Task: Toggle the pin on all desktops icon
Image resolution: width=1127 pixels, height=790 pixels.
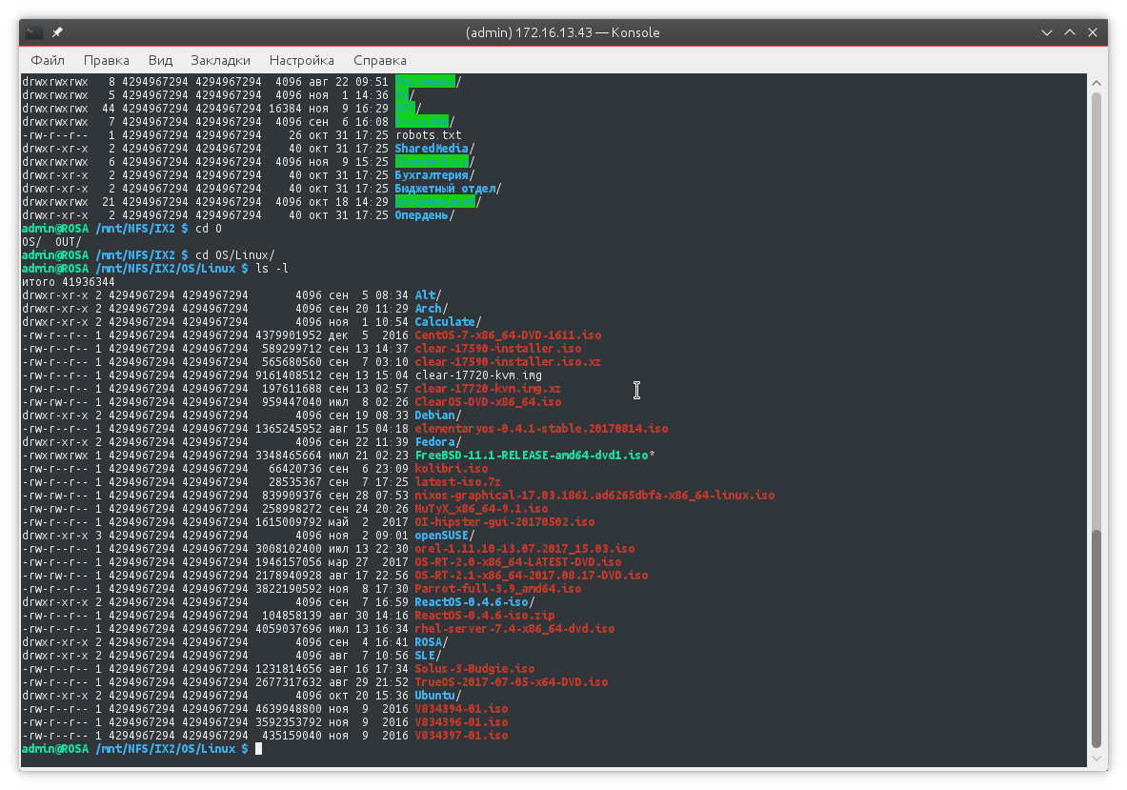Action: (58, 32)
